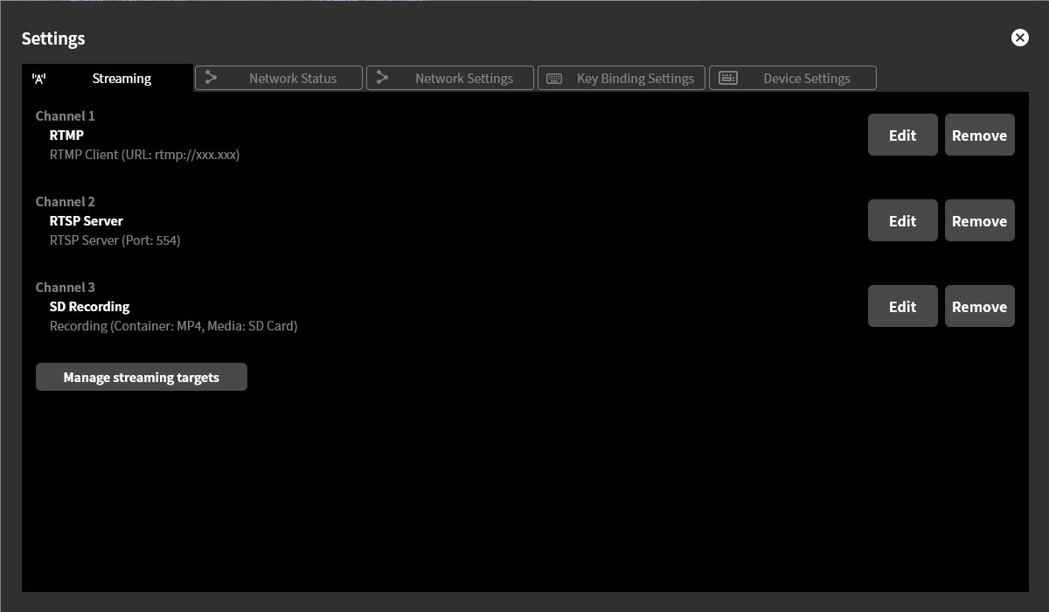Image resolution: width=1049 pixels, height=612 pixels.
Task: Remove the Channel 2 RTSP Server
Action: coord(979,220)
